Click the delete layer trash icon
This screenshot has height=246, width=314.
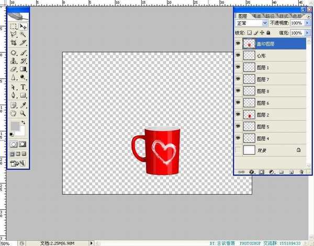(x=301, y=172)
